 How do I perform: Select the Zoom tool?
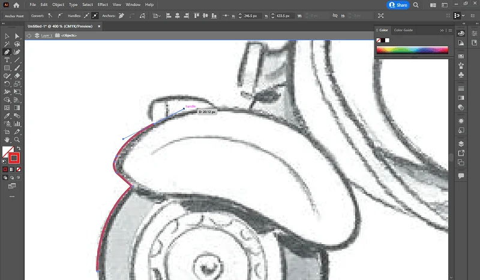(x=17, y=140)
